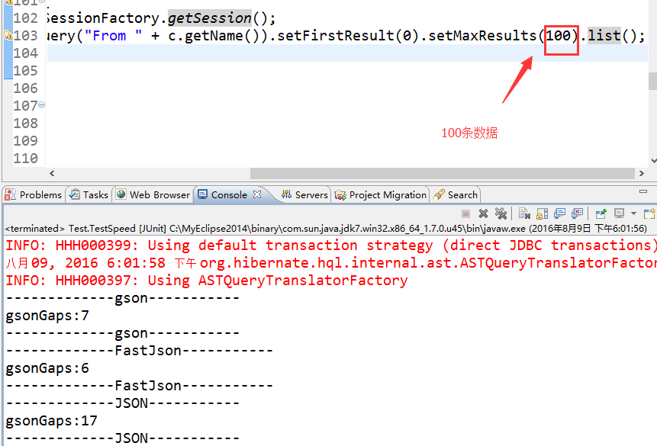Click the getSession method call in line 102

(210, 18)
